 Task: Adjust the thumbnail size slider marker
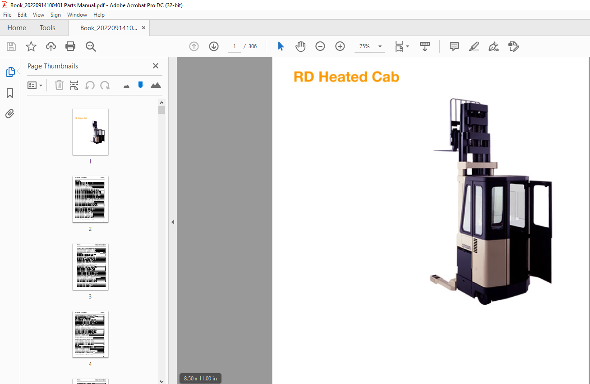[141, 85]
